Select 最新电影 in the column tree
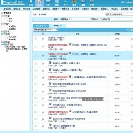The image size is (133, 133). (x=12, y=39)
